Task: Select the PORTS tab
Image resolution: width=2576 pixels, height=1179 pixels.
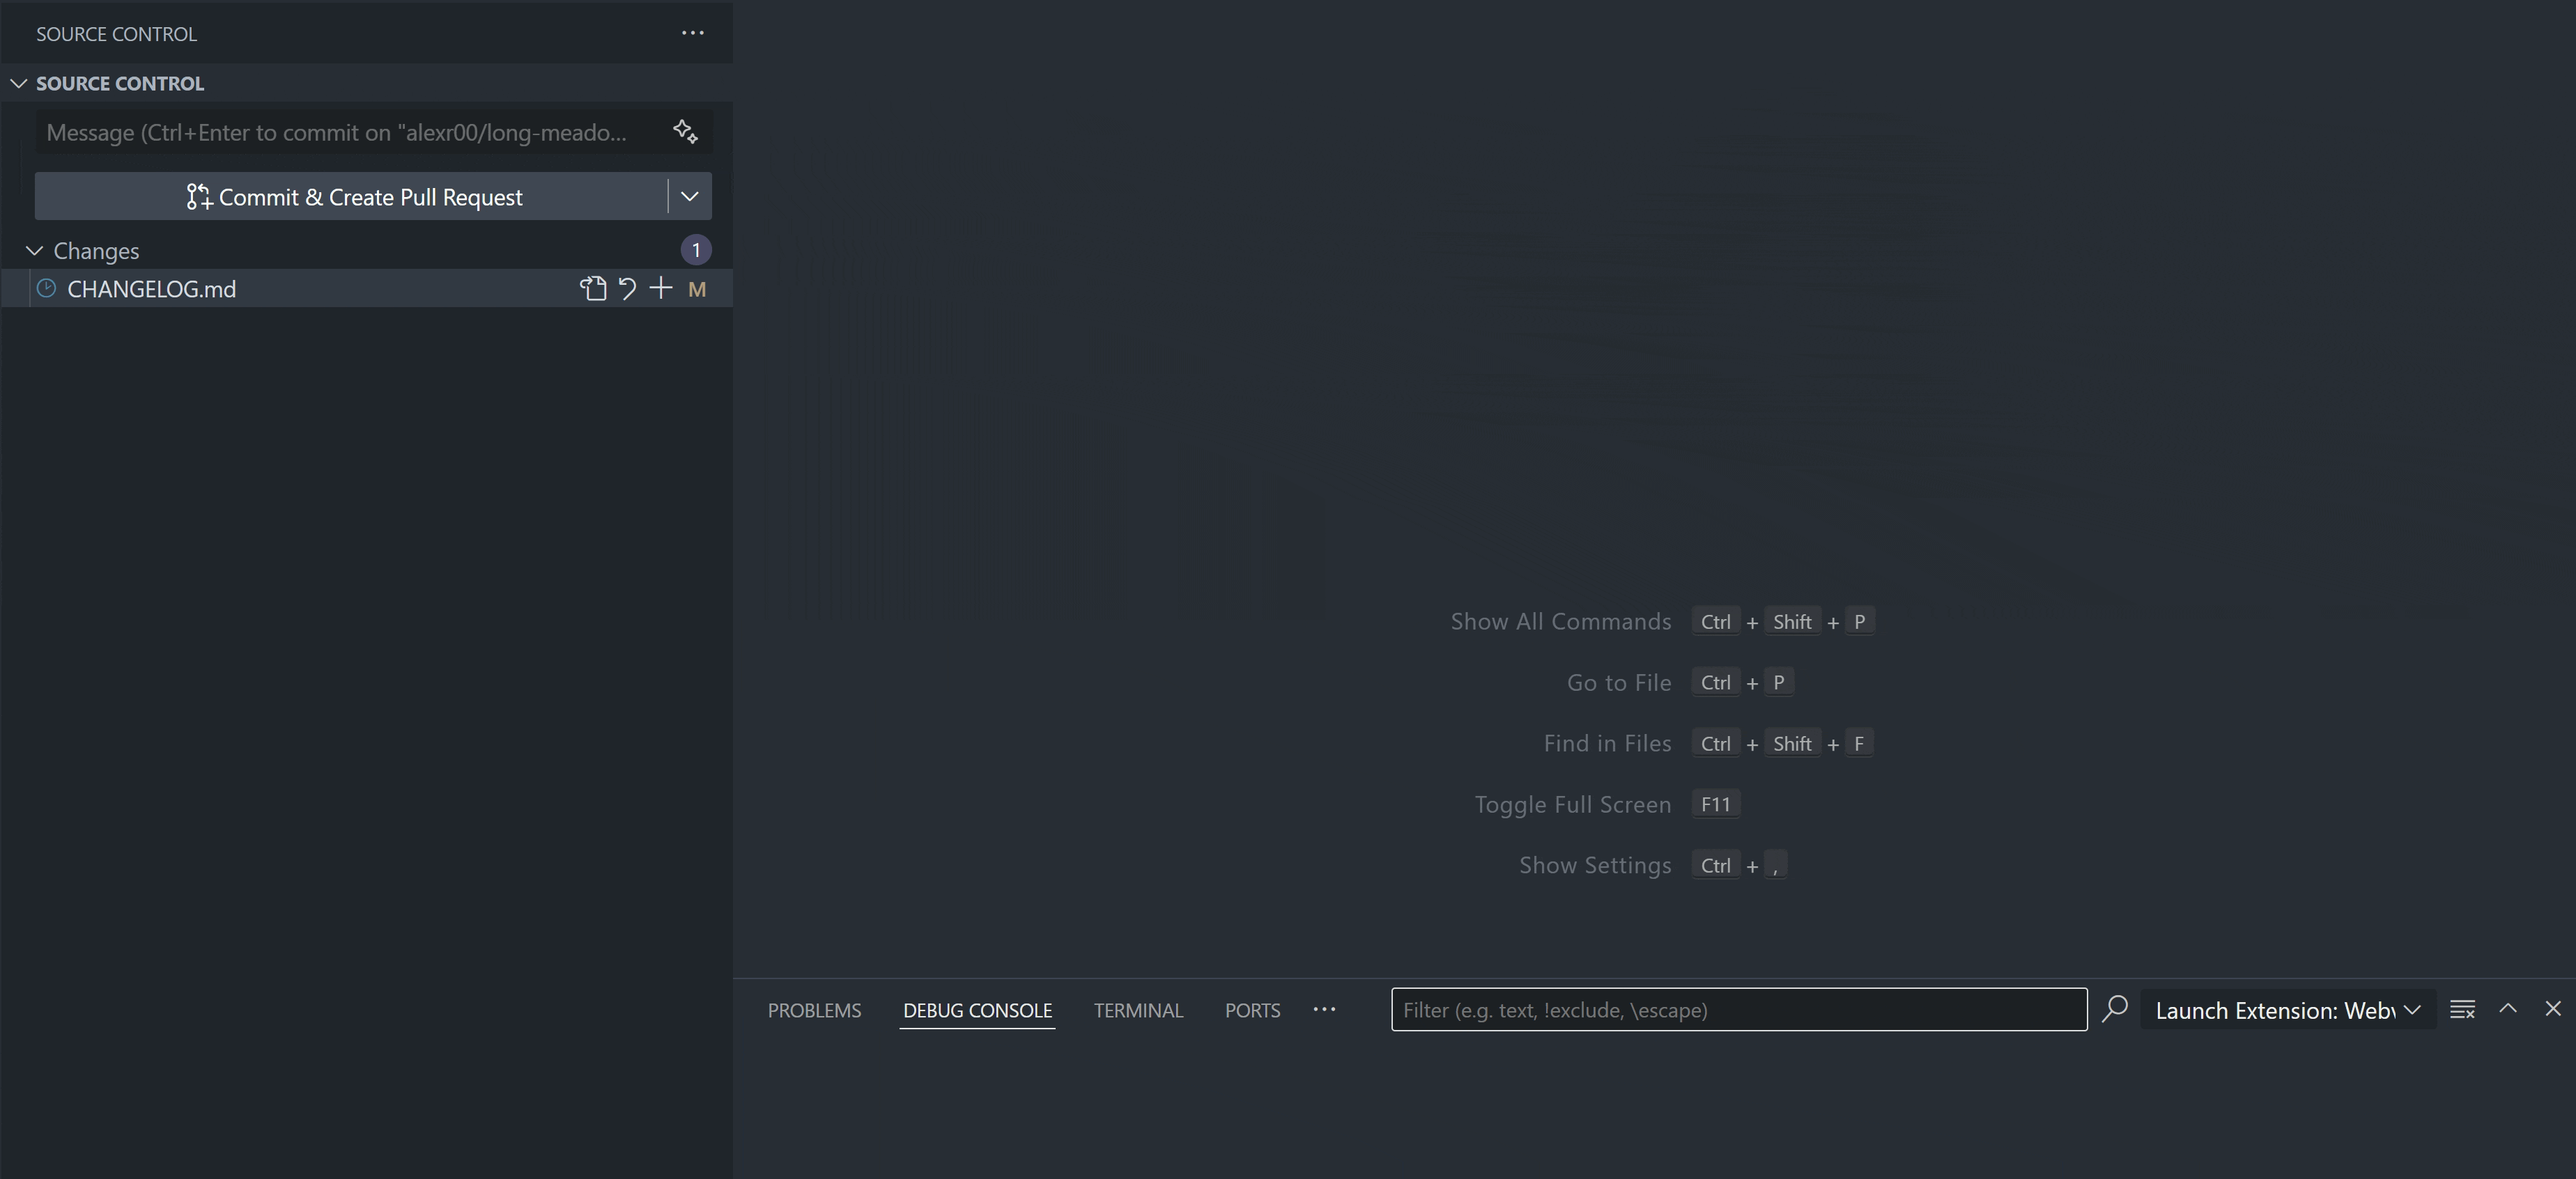Action: 1254,1008
